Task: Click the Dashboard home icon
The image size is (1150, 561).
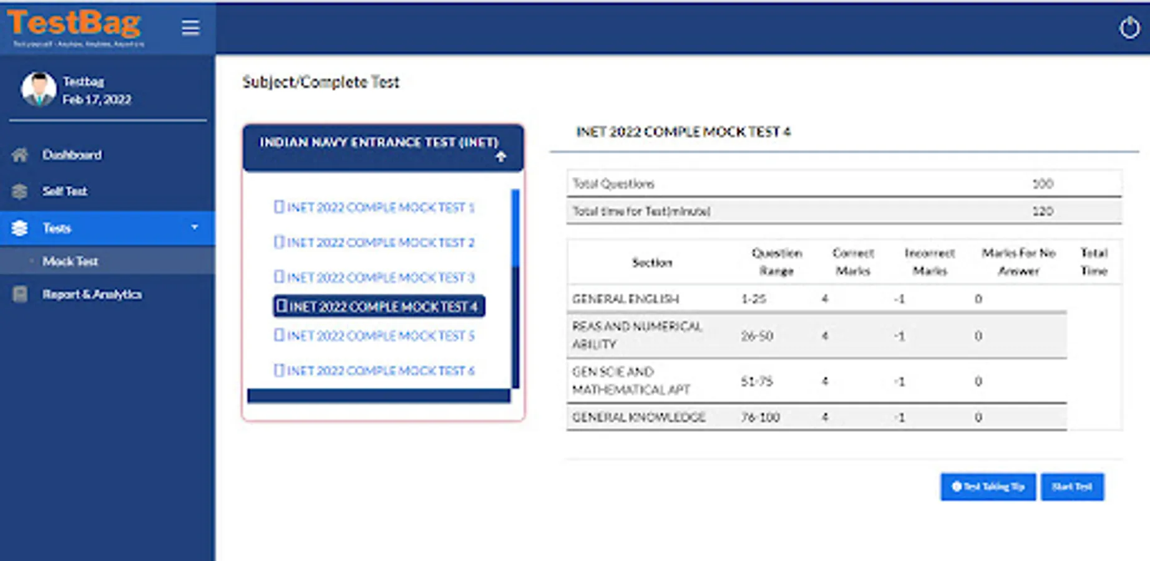Action: point(20,155)
